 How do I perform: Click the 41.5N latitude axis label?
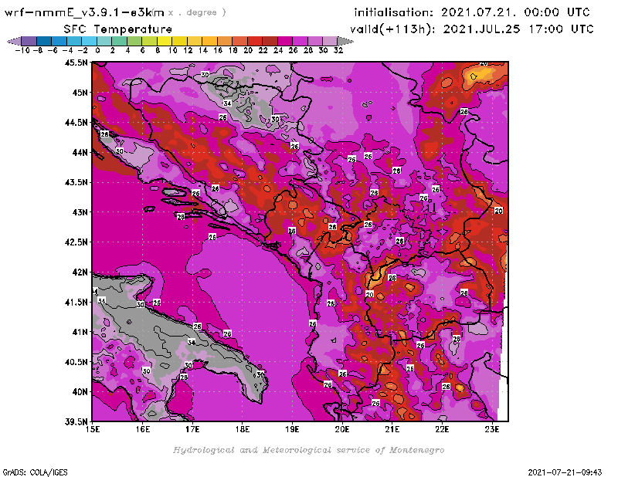click(x=76, y=302)
